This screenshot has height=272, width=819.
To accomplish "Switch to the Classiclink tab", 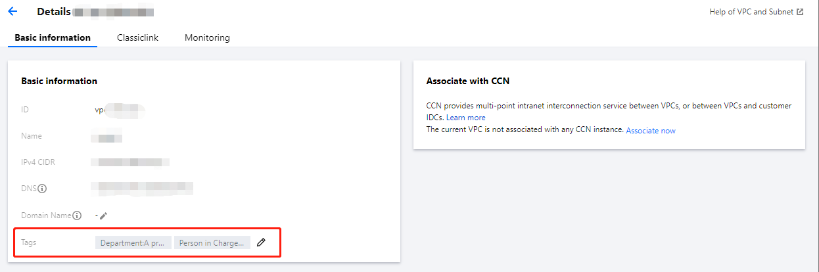I will pyautogui.click(x=137, y=37).
